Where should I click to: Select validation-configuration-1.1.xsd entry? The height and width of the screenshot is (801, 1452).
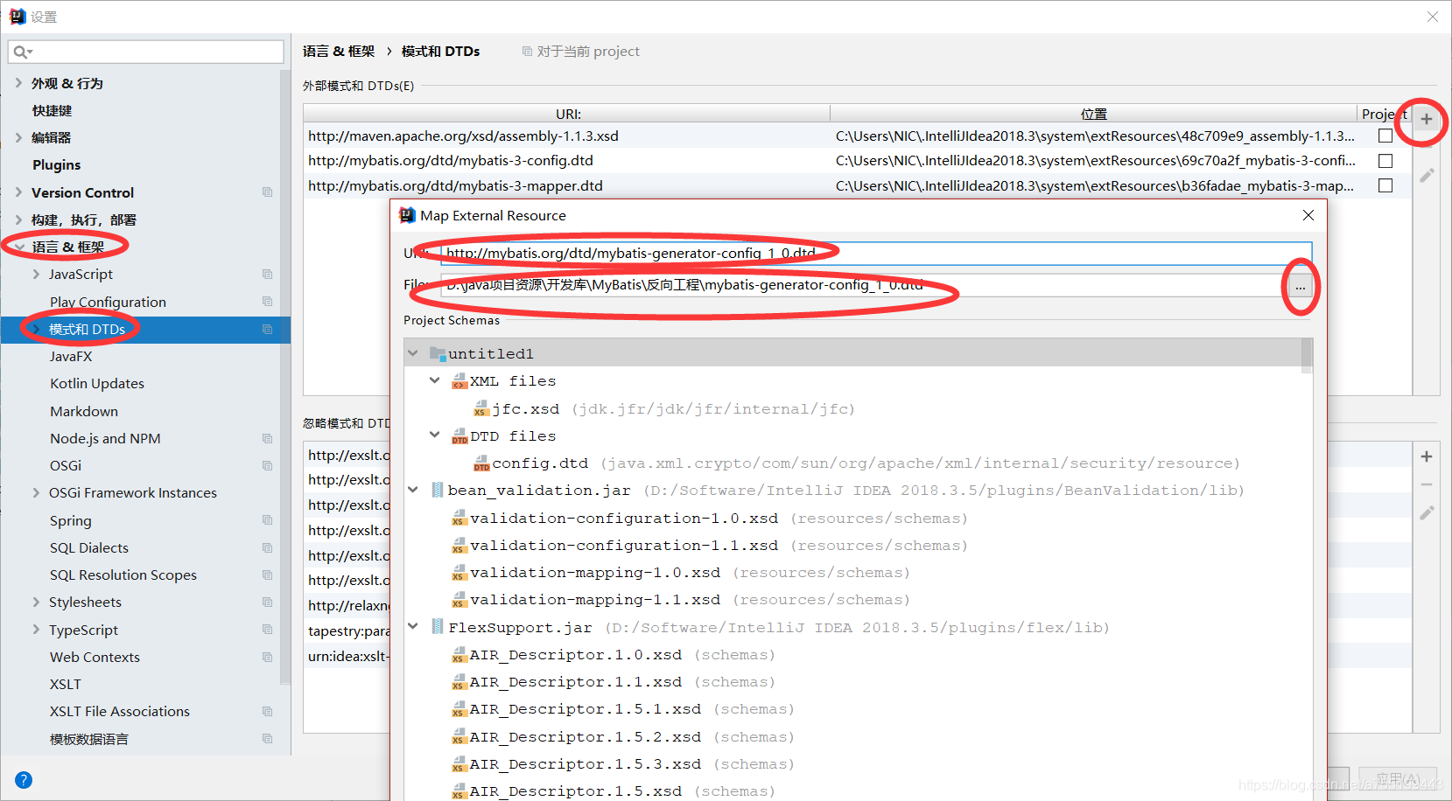[623, 546]
